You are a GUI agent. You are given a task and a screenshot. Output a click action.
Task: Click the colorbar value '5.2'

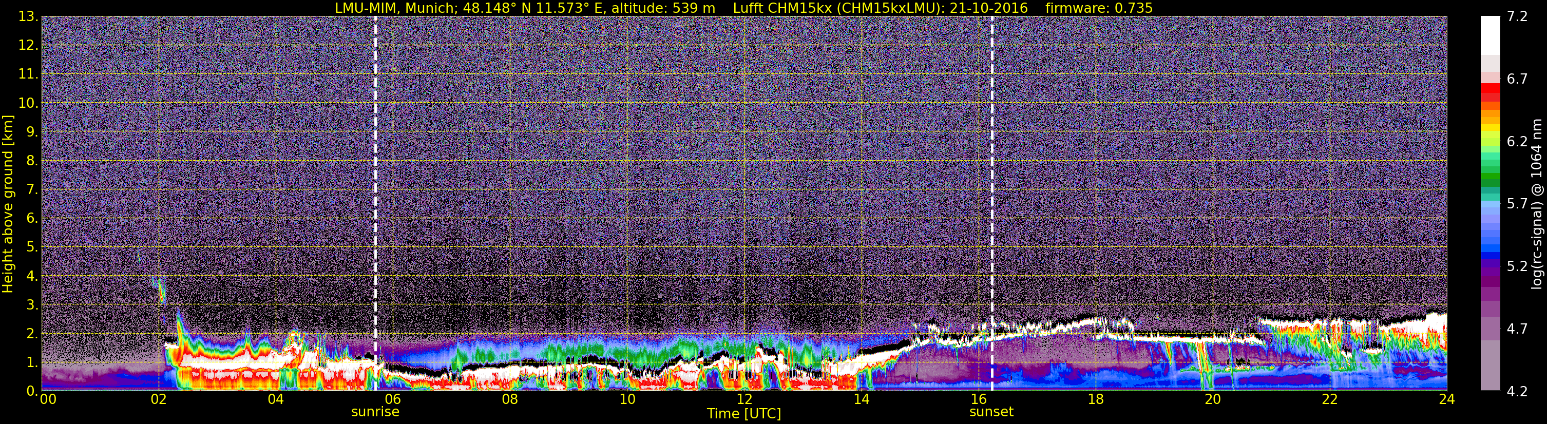point(1517,266)
